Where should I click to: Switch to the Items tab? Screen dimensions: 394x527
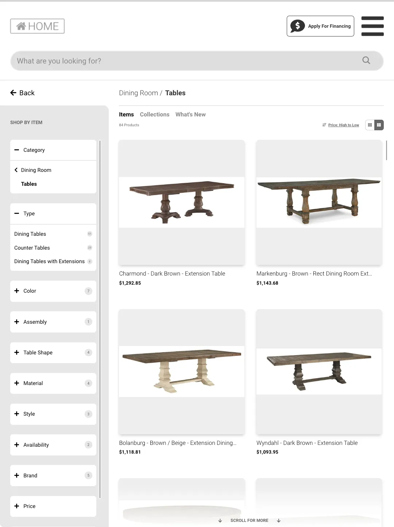click(126, 115)
